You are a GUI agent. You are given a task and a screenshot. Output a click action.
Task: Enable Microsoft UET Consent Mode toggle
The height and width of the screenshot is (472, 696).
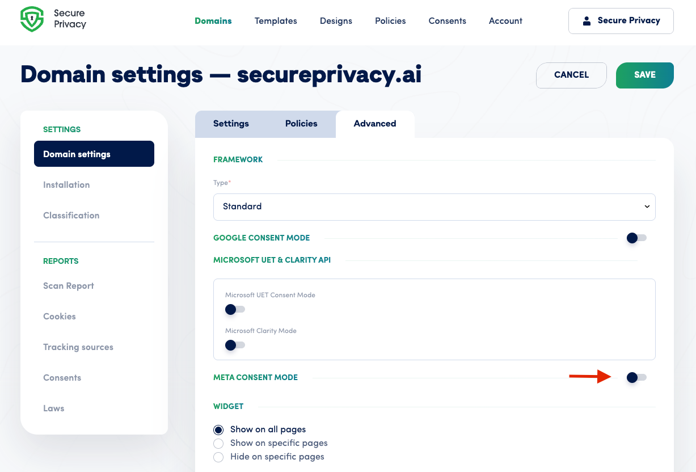tap(235, 309)
